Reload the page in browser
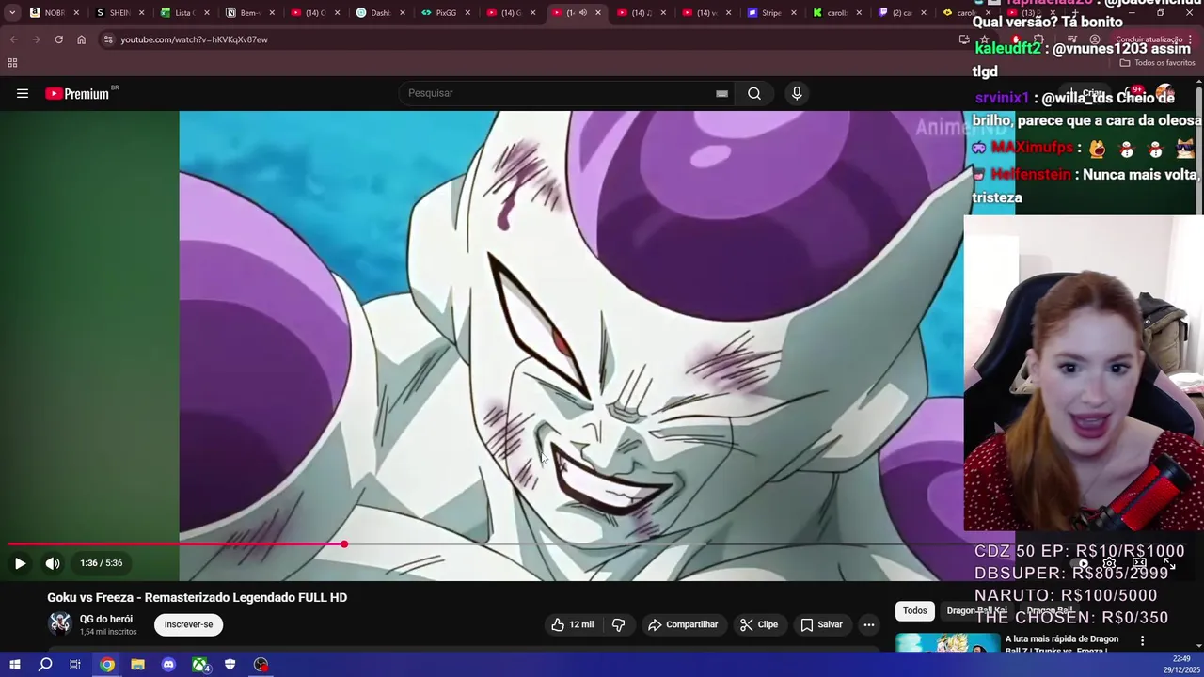The height and width of the screenshot is (677, 1204). (x=58, y=39)
